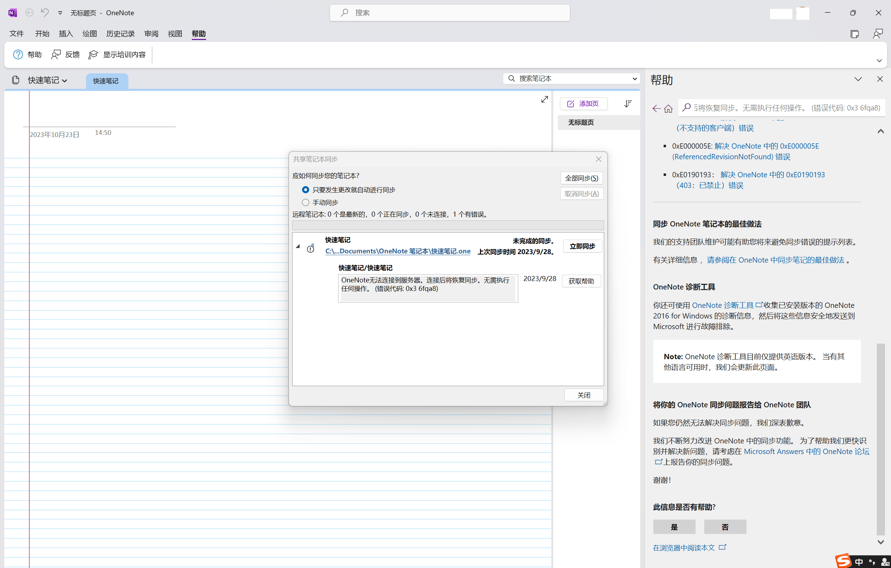Screen dimensions: 891x568
Task: Click the error message text box
Action: click(x=428, y=288)
